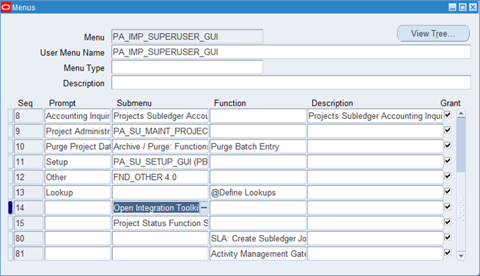This screenshot has height=276, width=480.
Task: Click the Open Integration Toolkit submenu field
Action: [x=156, y=208]
